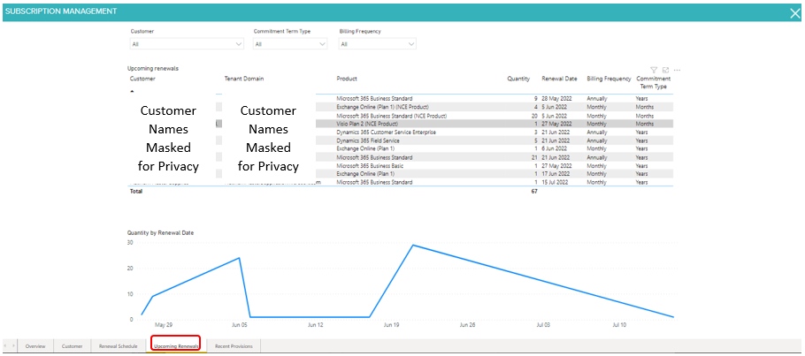Open the filter icon on the renewals visual
Viewport: 805px width, 356px height.
coord(654,70)
